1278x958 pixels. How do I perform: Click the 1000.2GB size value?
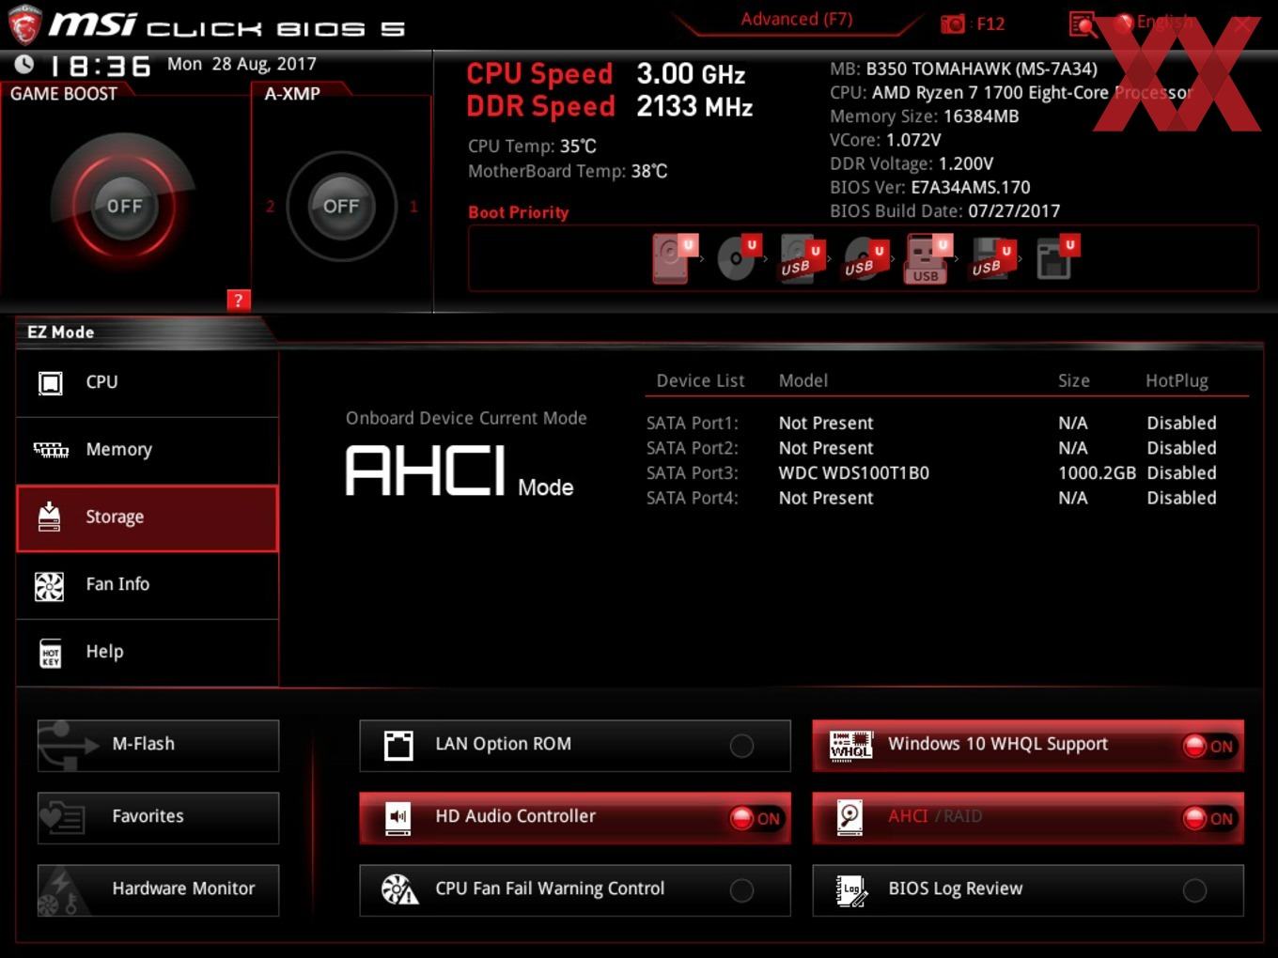tap(1097, 473)
